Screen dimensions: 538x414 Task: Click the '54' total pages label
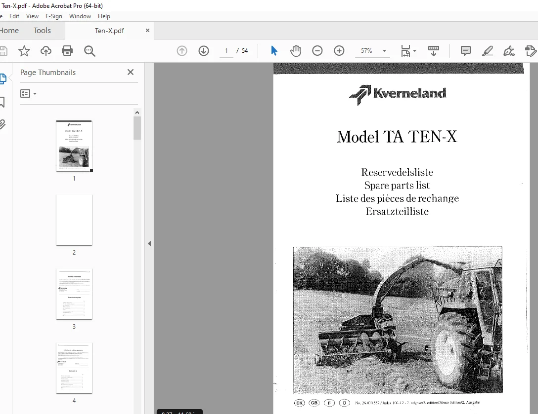click(245, 51)
